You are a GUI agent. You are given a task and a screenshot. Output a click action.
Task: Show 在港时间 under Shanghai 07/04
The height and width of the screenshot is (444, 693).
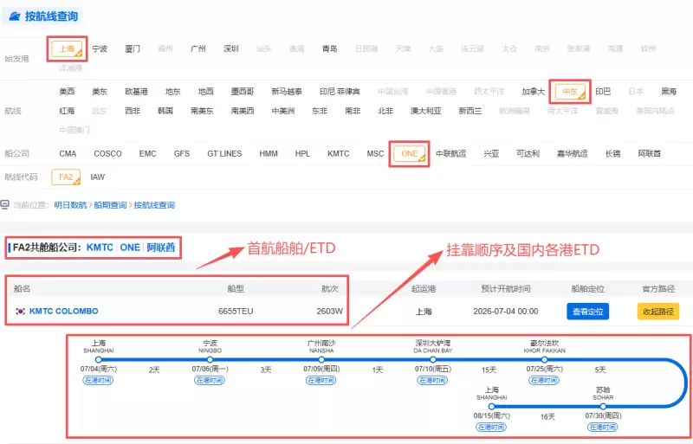coord(98,380)
